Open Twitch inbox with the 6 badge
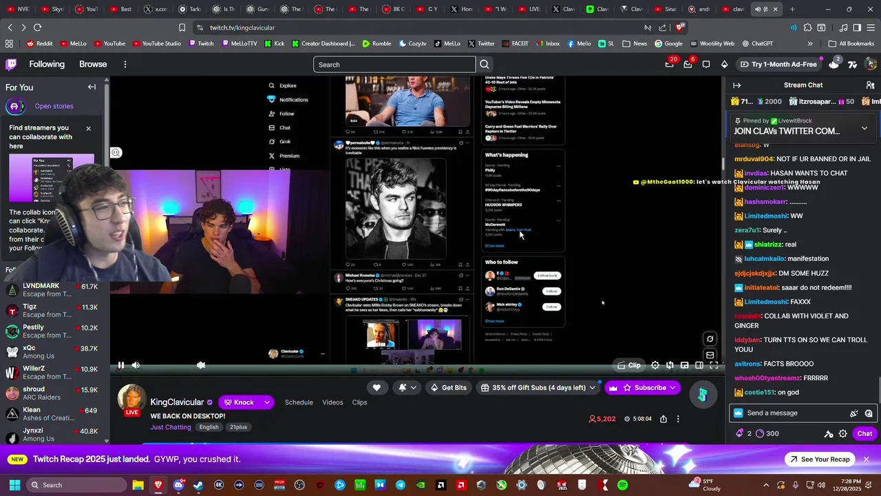The image size is (881, 496). [688, 64]
